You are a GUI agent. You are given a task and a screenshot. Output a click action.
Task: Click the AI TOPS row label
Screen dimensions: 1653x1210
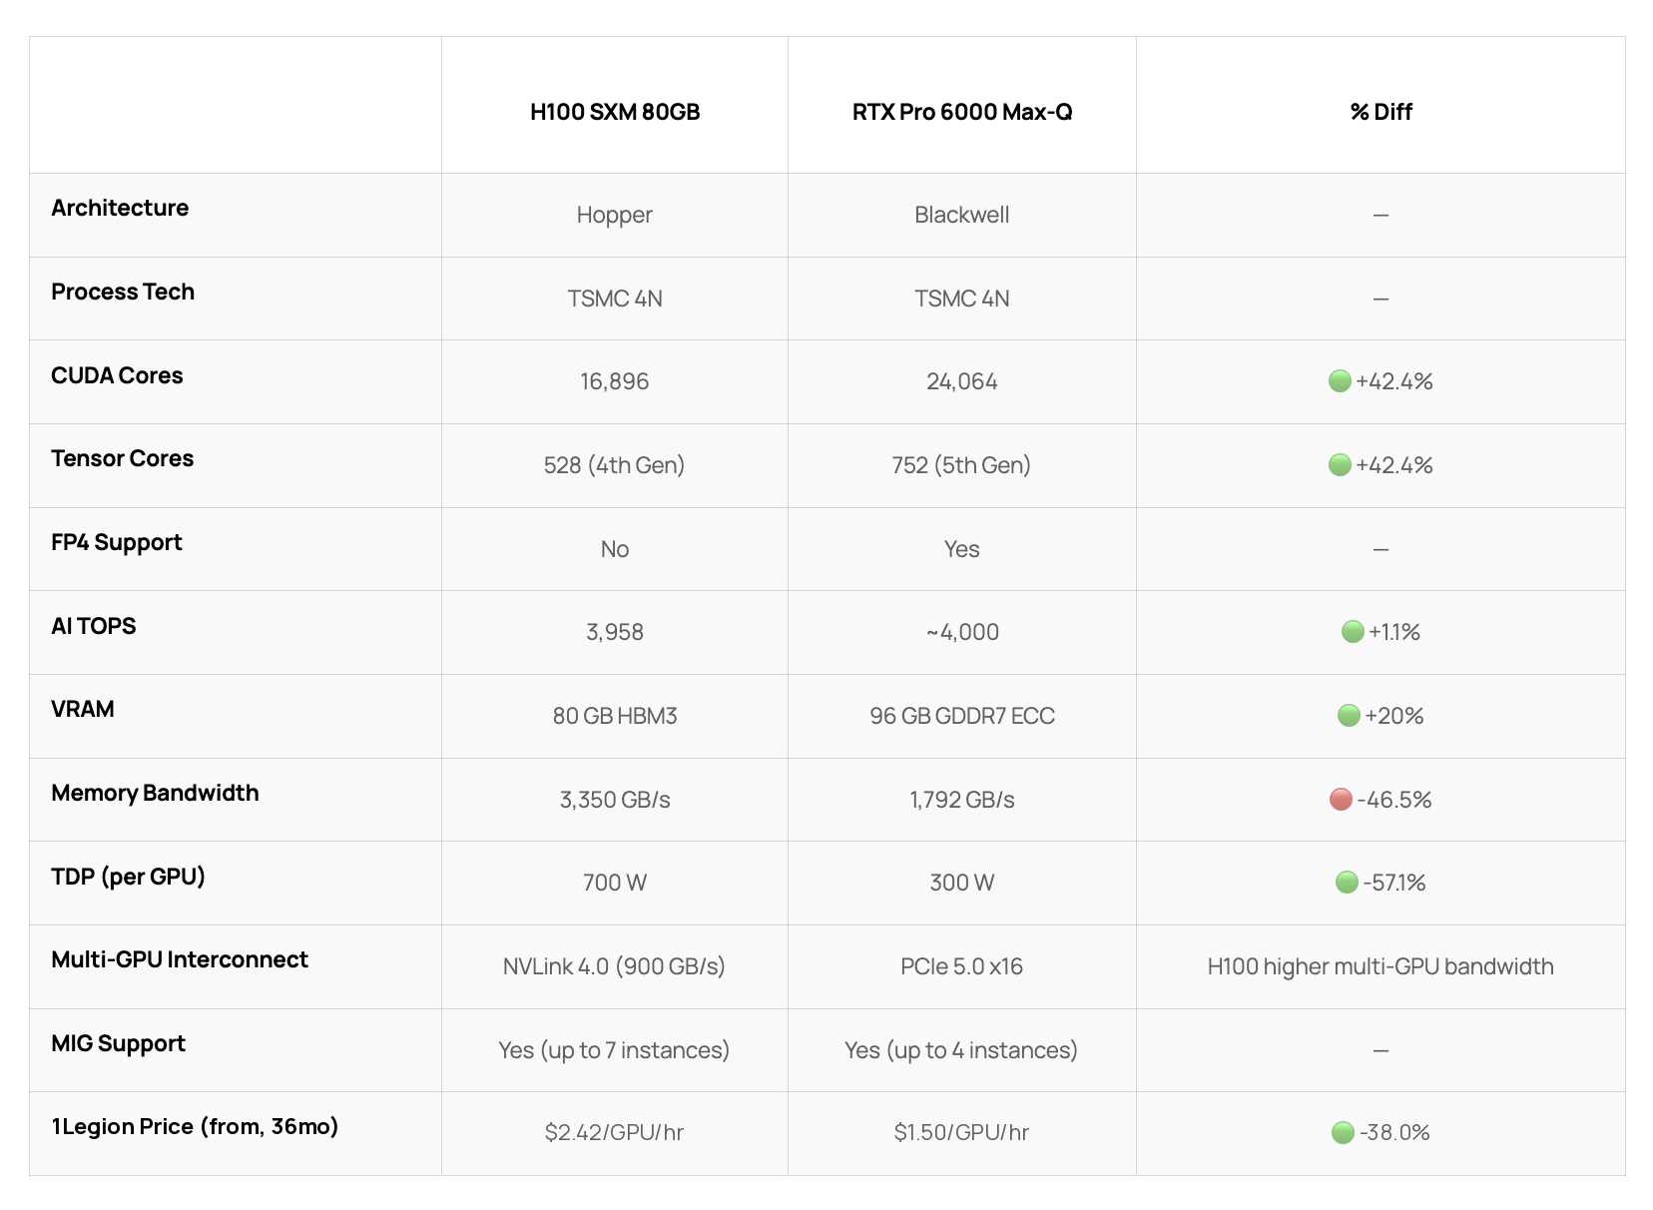[x=94, y=626]
